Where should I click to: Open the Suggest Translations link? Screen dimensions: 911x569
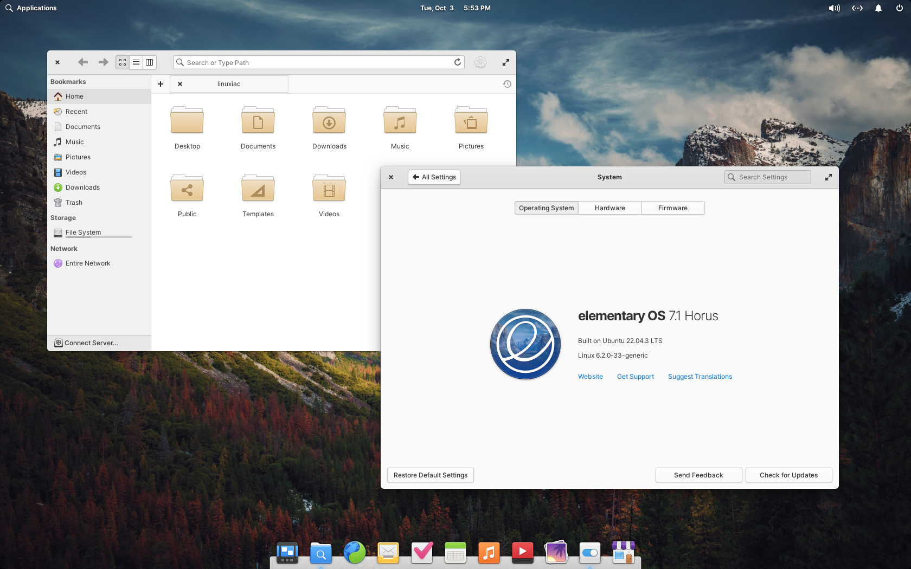(x=700, y=377)
